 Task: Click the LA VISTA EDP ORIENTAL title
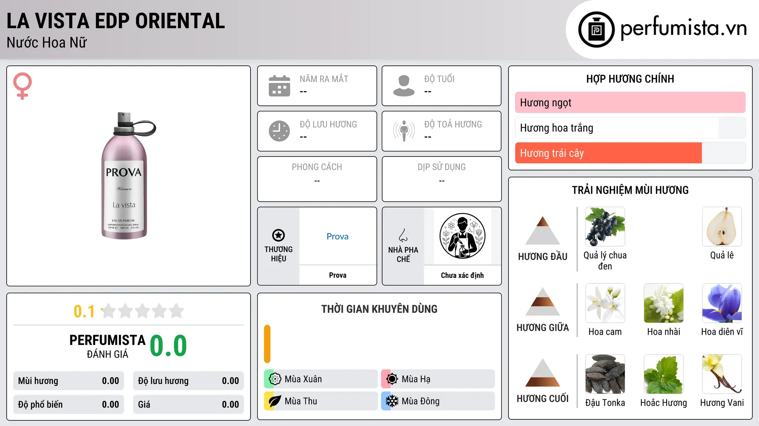(116, 21)
